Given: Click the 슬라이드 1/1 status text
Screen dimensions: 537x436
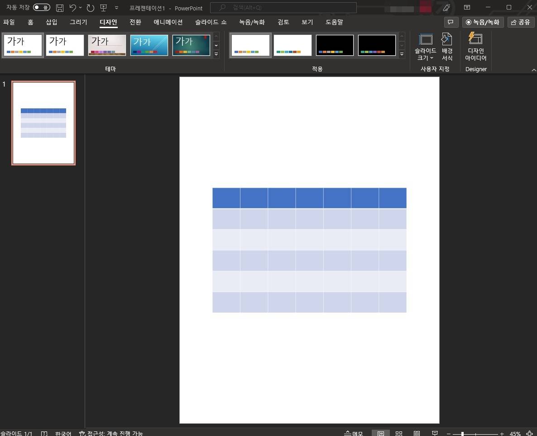Looking at the screenshot, I should click(16, 433).
